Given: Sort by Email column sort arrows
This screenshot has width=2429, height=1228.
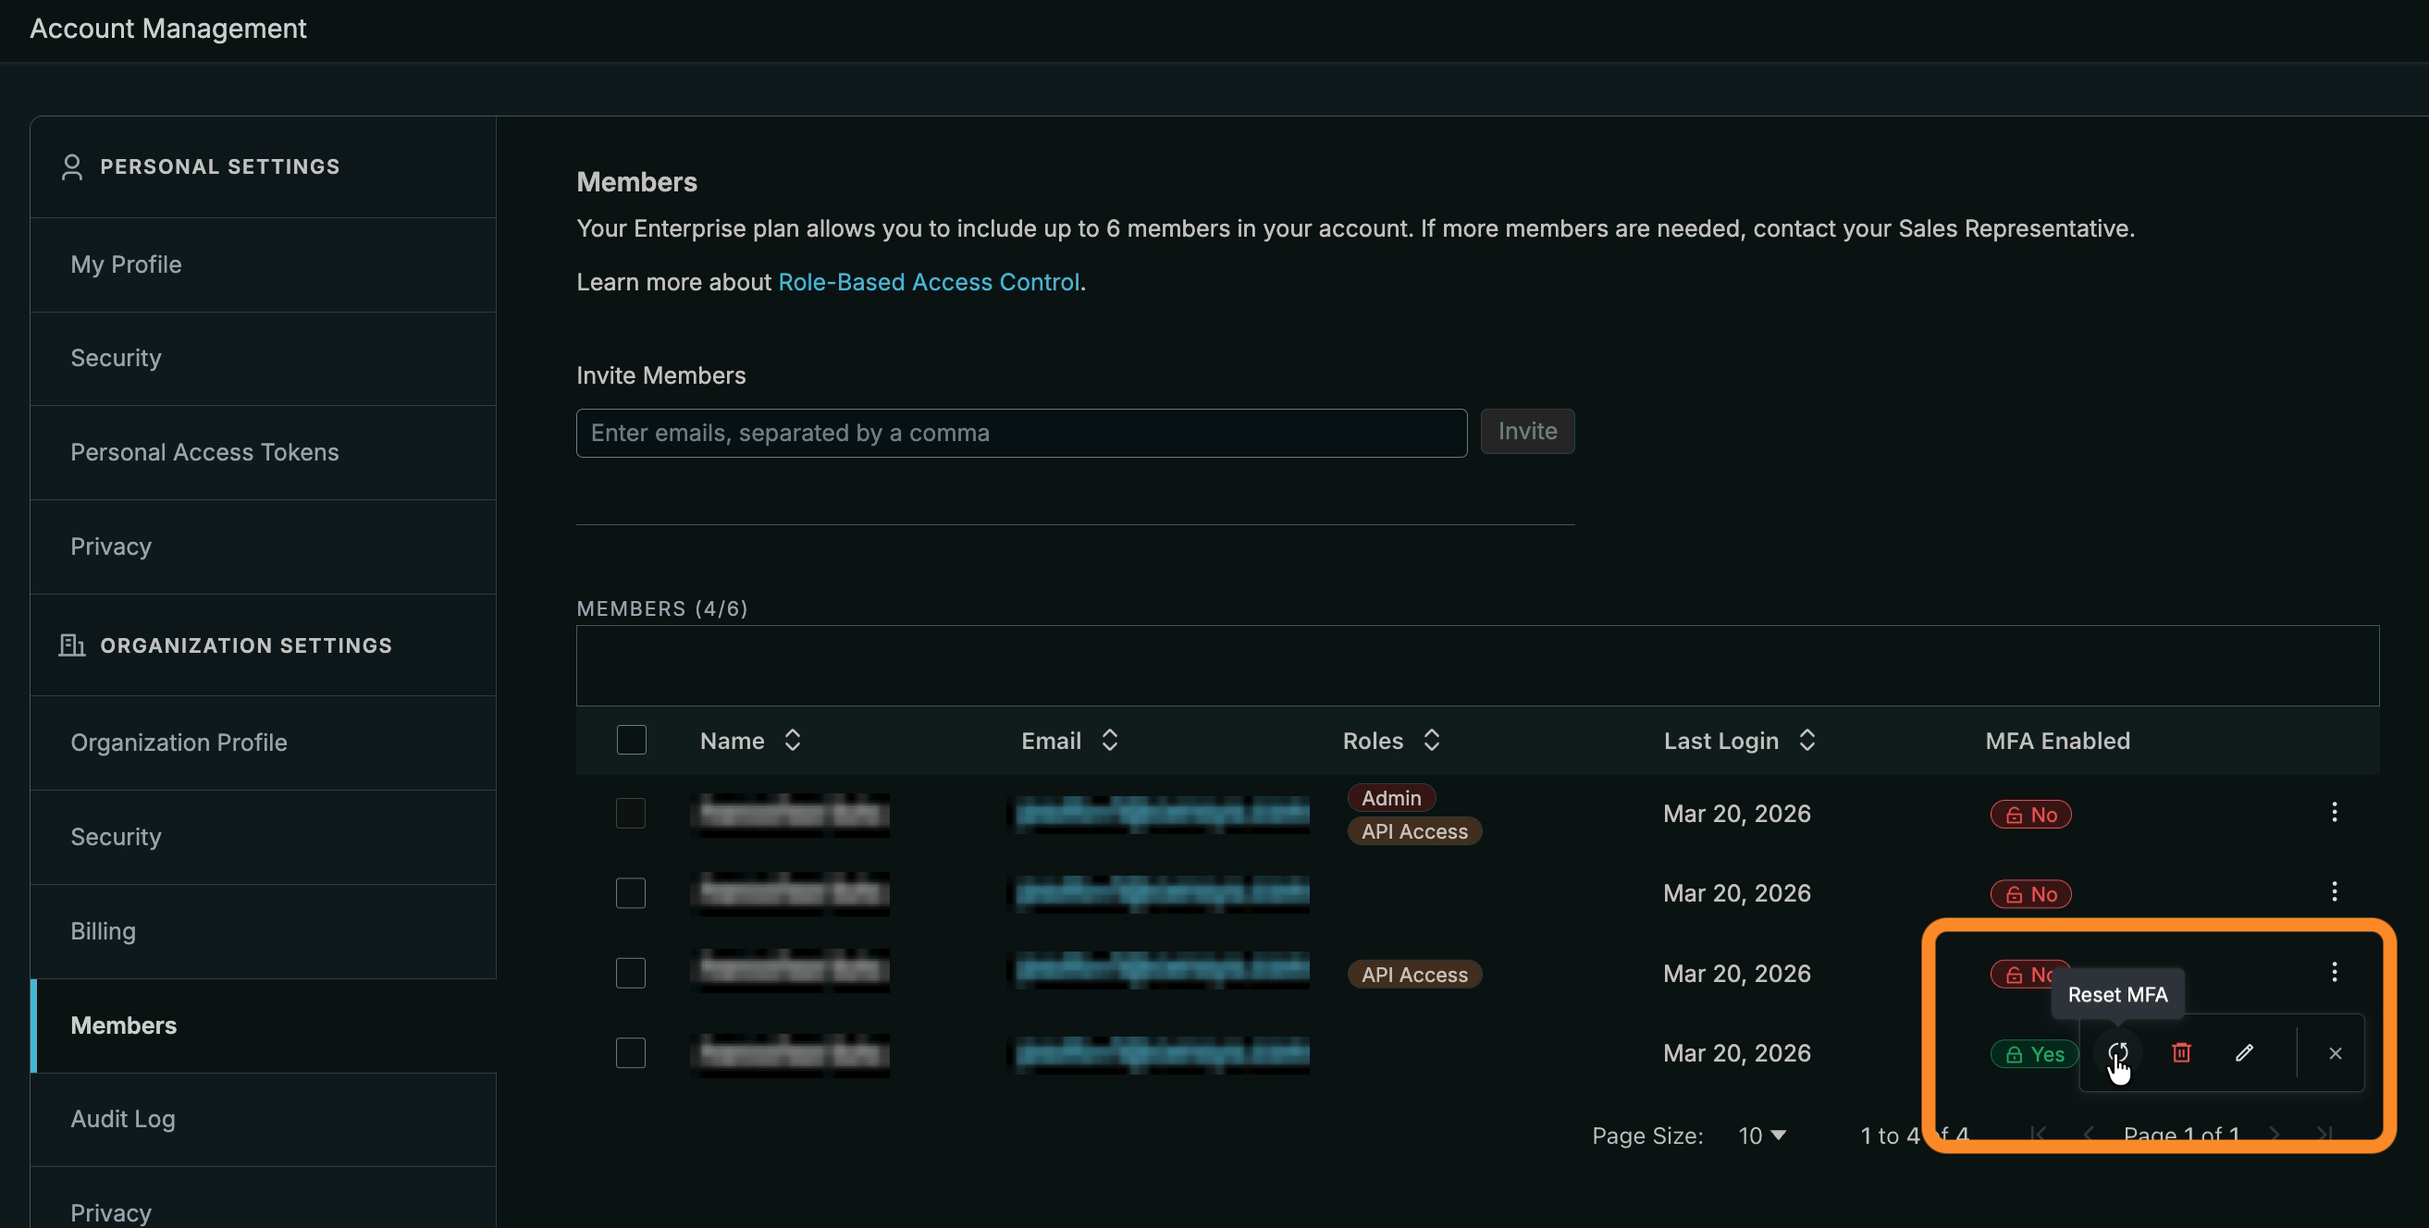Looking at the screenshot, I should (1109, 740).
